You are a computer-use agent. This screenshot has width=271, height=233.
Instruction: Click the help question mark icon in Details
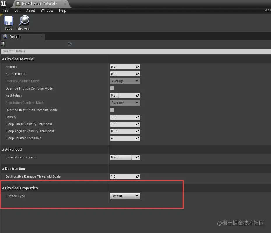pos(70,44)
